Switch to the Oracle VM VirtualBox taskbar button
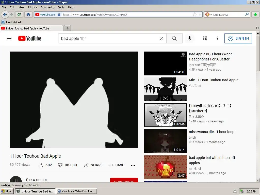The image size is (260, 195). point(76,191)
